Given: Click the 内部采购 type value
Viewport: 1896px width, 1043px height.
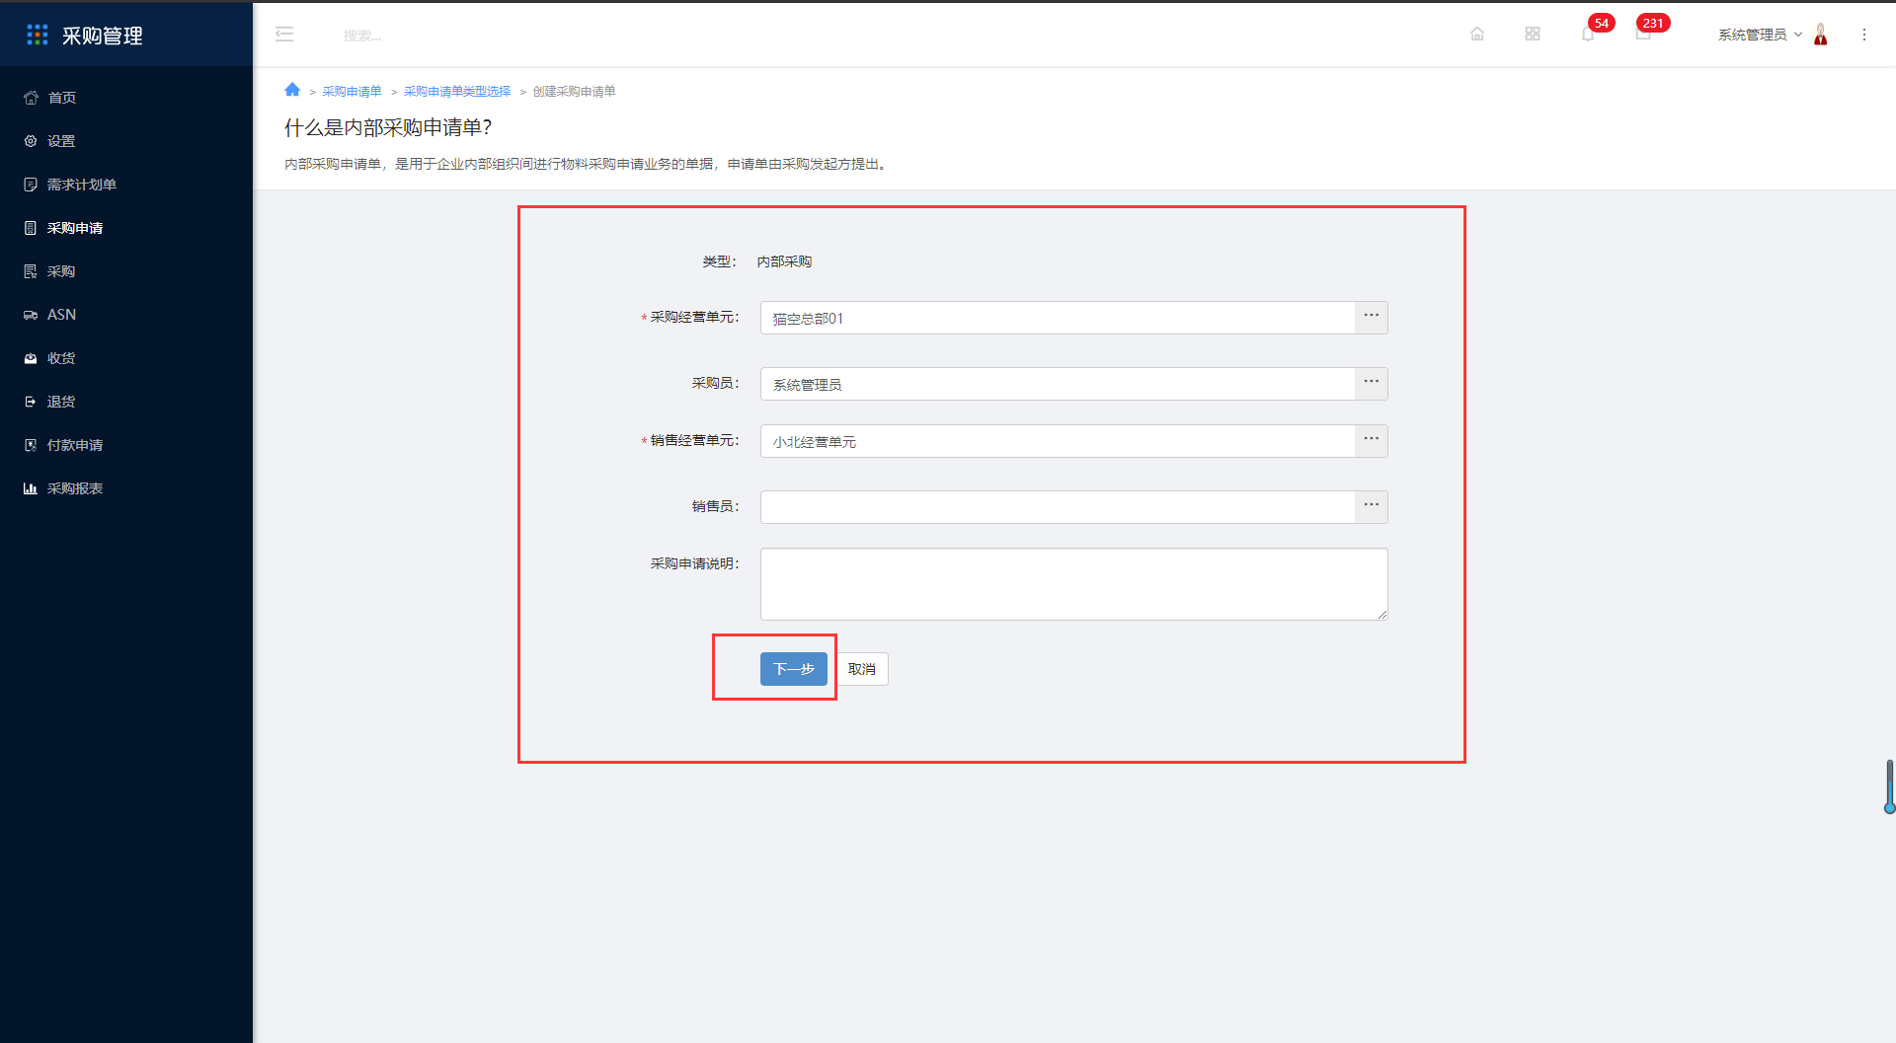Looking at the screenshot, I should pos(784,261).
